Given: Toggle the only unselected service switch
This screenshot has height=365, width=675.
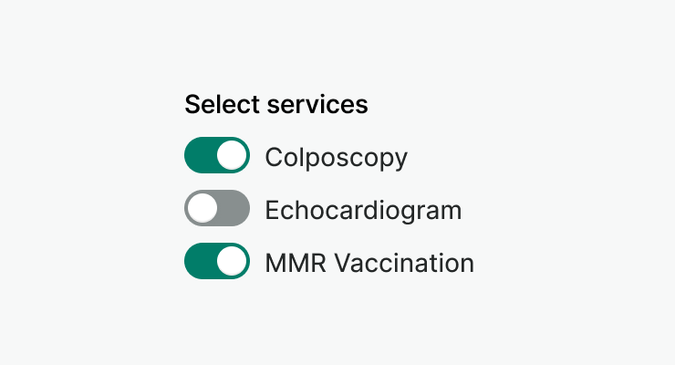Looking at the screenshot, I should click(217, 209).
